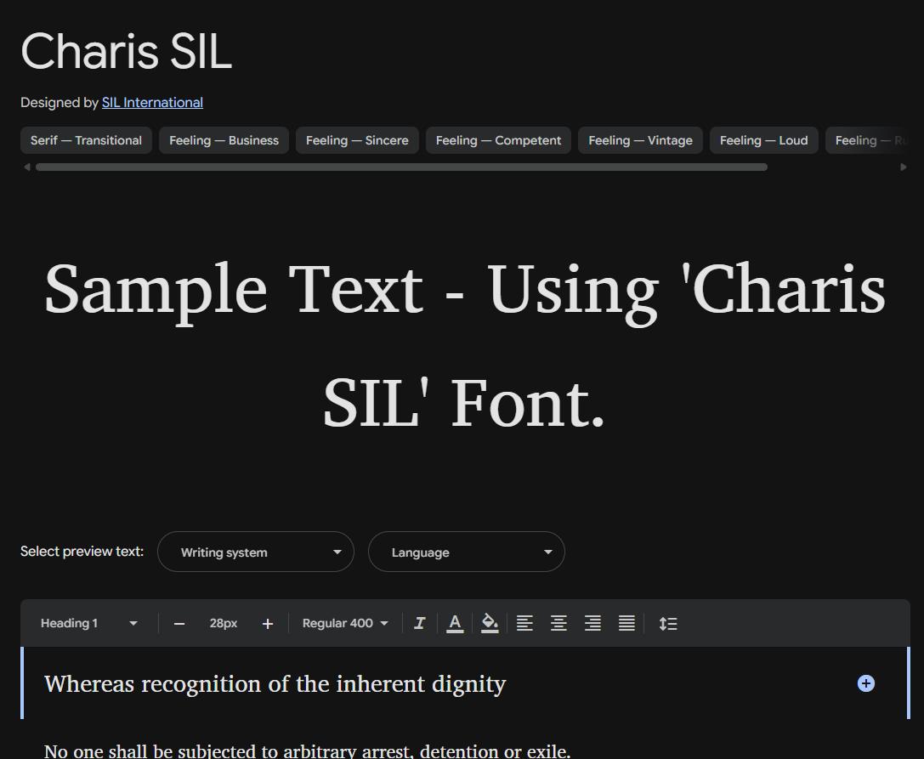
Task: Open the Writing system dropdown
Action: 256,552
